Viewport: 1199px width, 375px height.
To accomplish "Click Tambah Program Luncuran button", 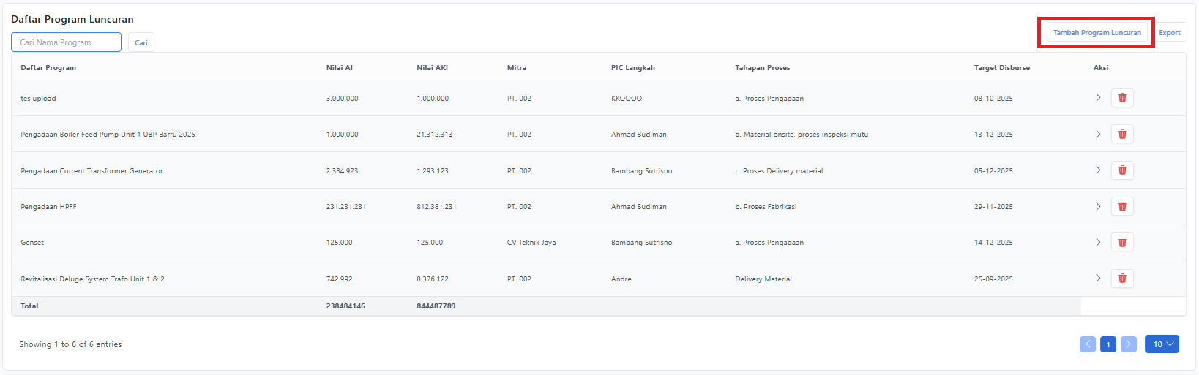I will 1097,33.
